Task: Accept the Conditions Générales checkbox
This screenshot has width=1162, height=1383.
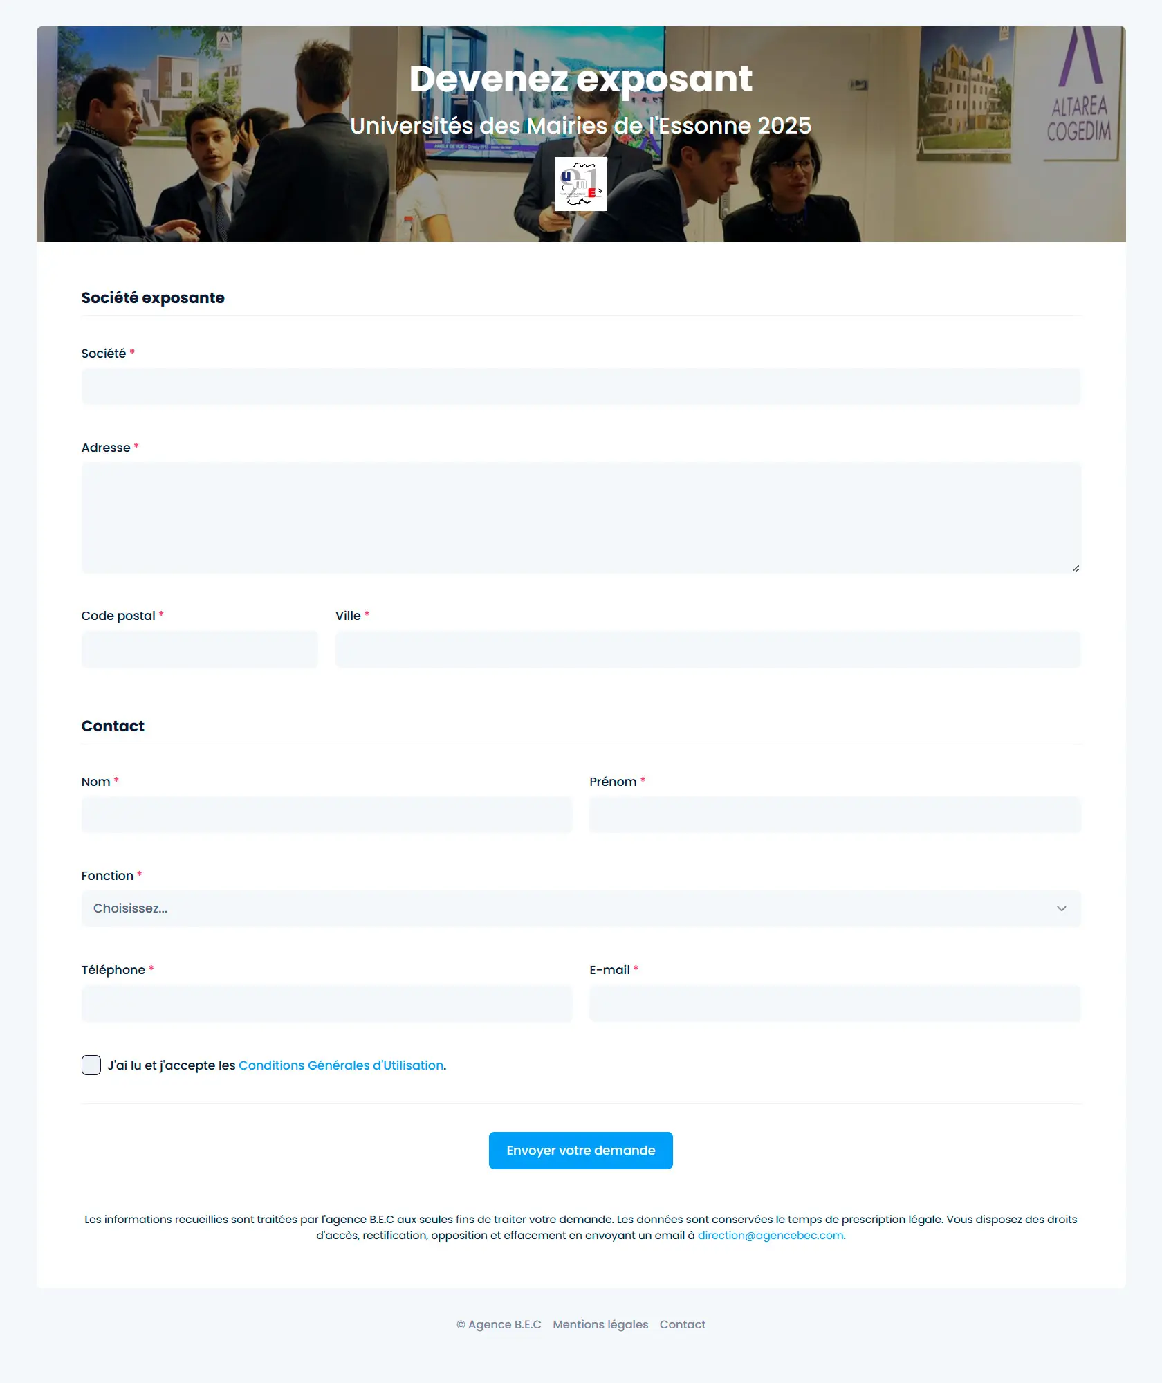Action: point(91,1065)
